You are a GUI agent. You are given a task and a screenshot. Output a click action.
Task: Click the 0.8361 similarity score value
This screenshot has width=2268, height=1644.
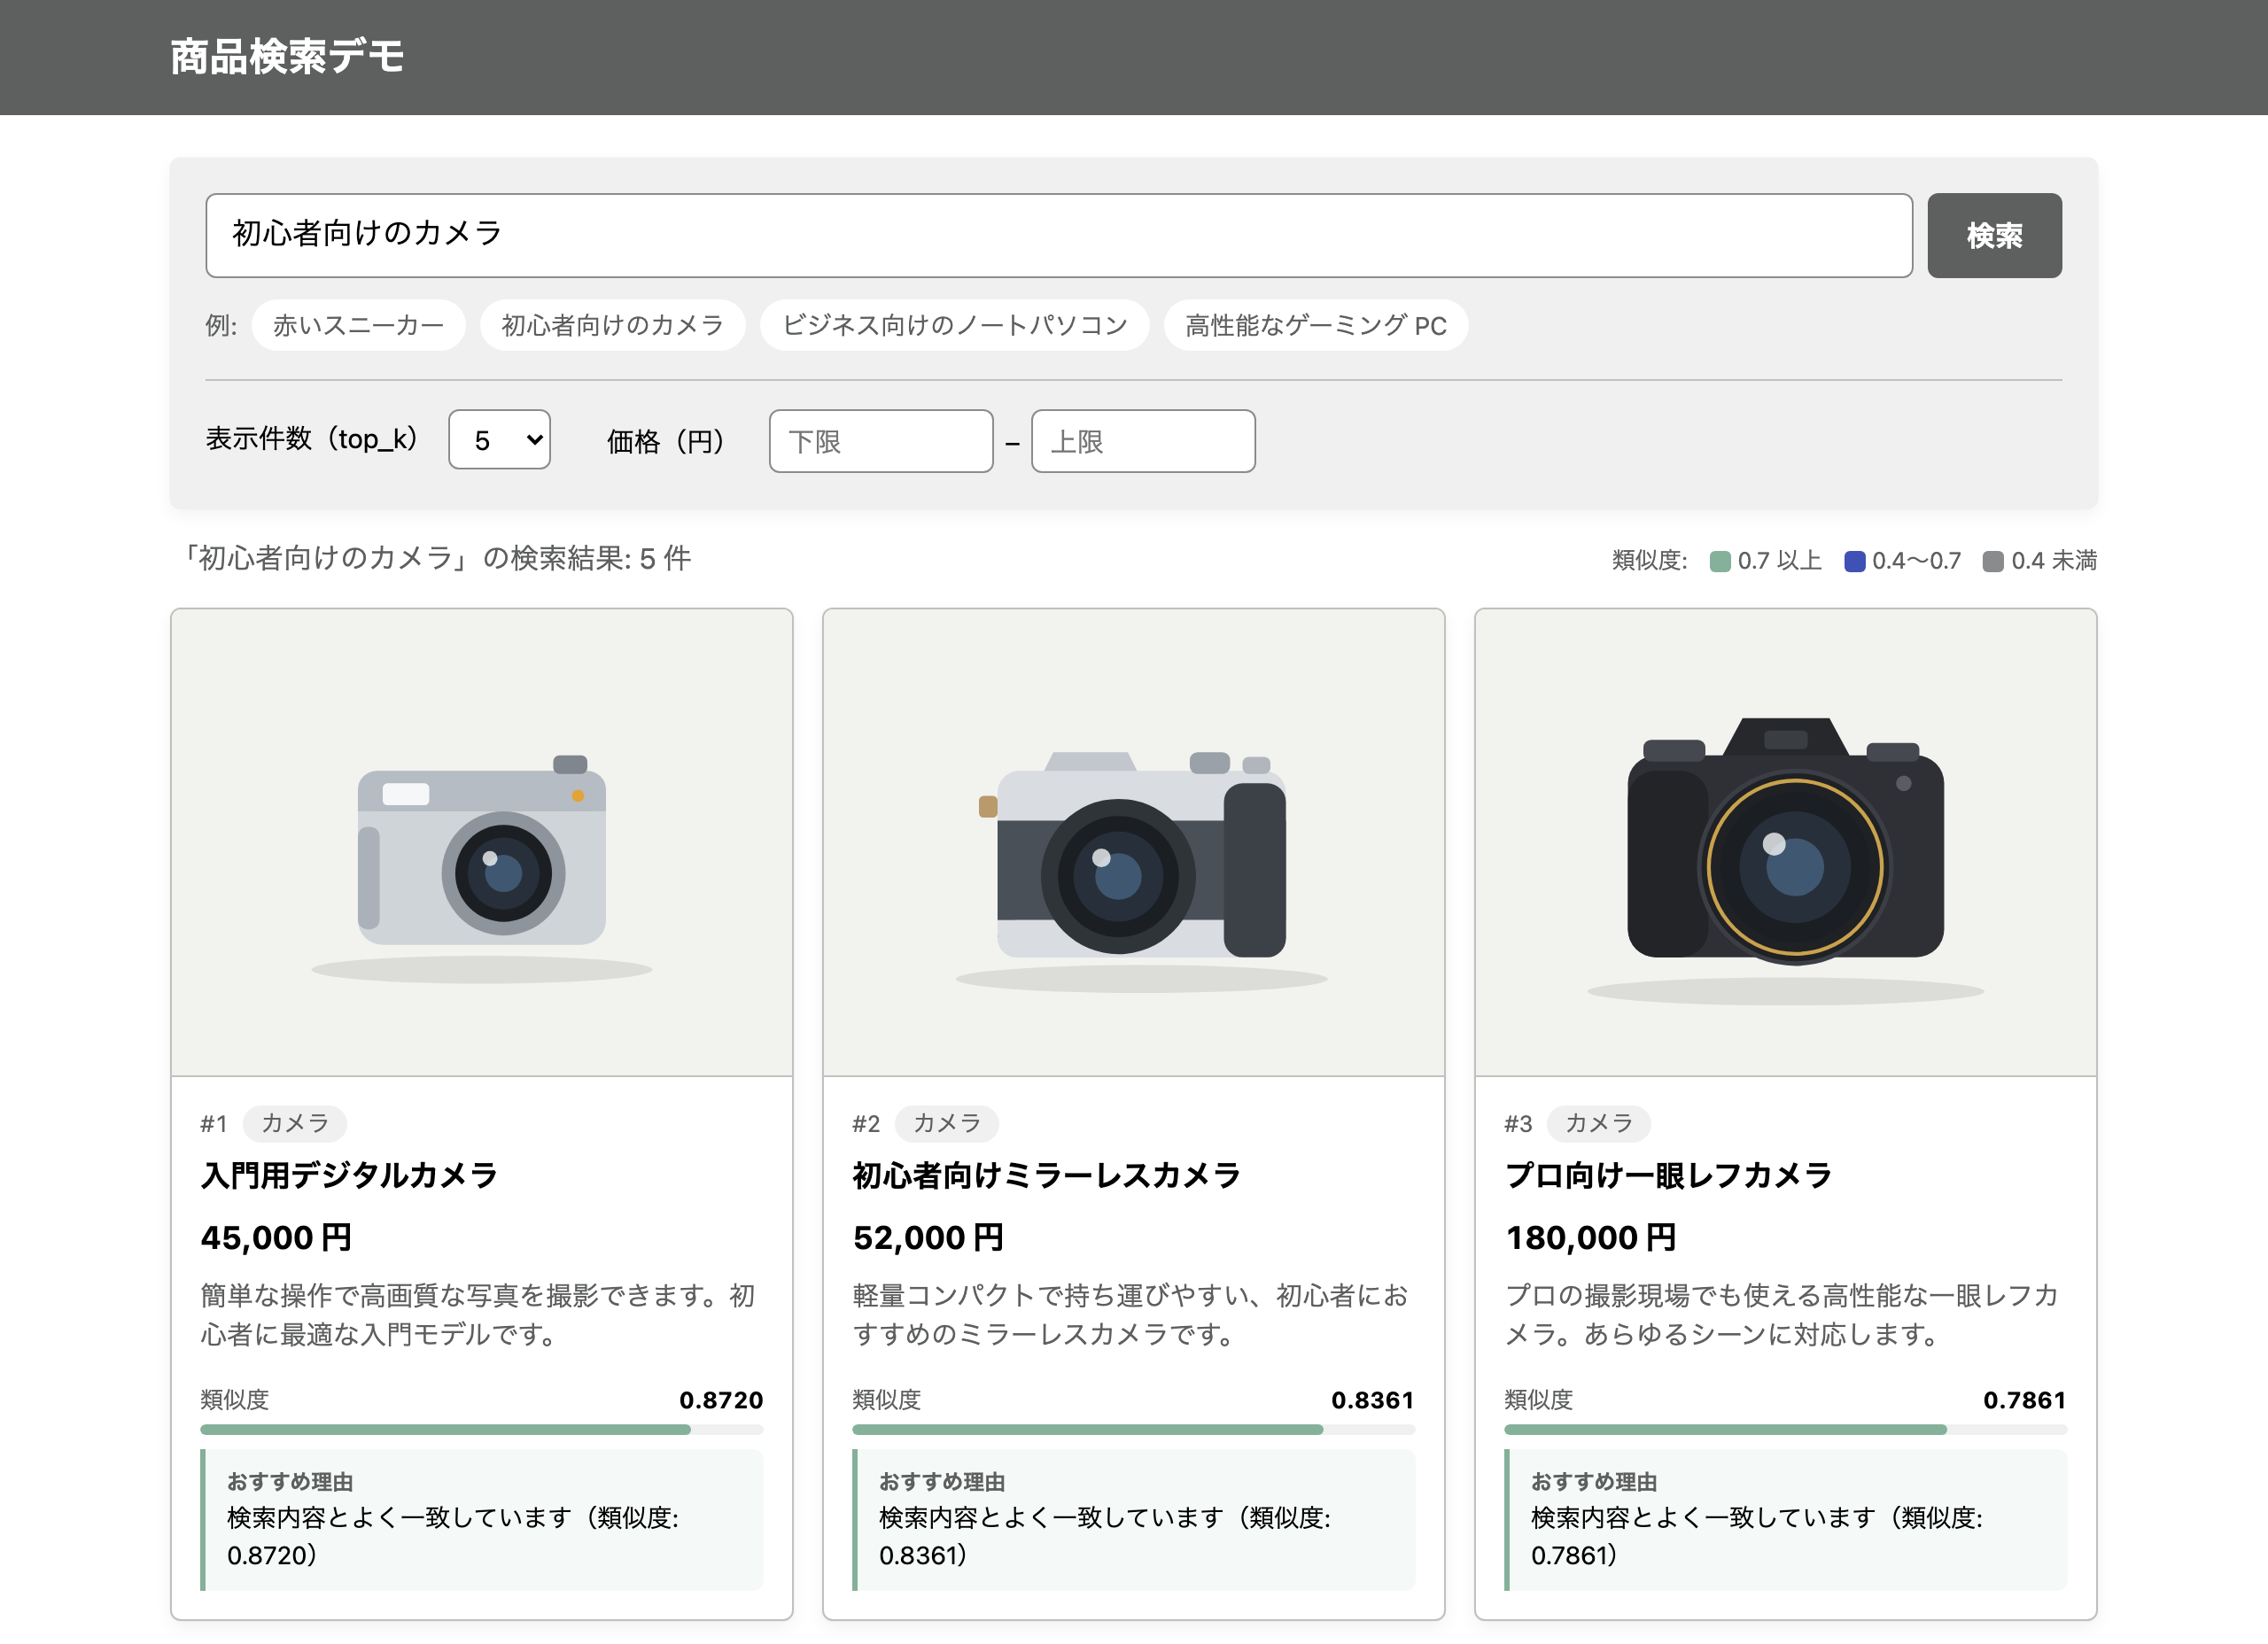point(1373,1400)
